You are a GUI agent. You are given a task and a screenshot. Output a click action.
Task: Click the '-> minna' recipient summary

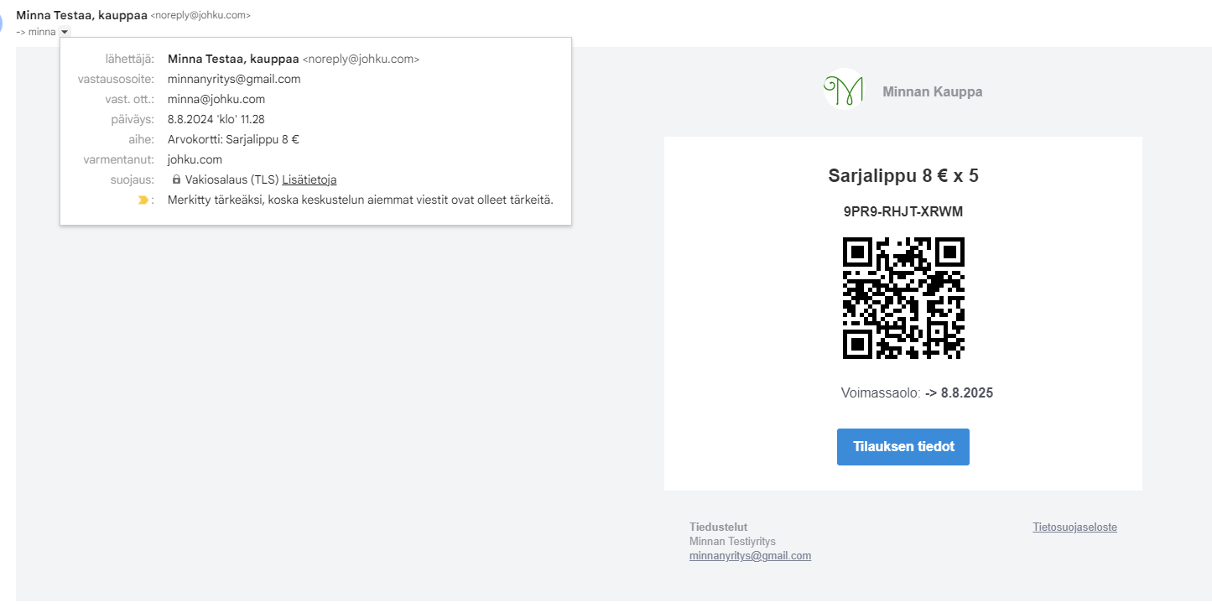[x=35, y=32]
